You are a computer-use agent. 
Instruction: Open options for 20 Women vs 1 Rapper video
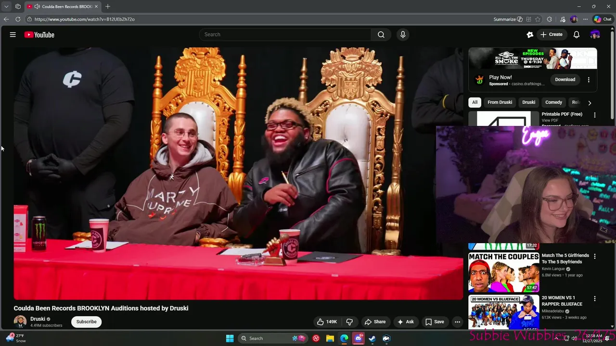595,298
